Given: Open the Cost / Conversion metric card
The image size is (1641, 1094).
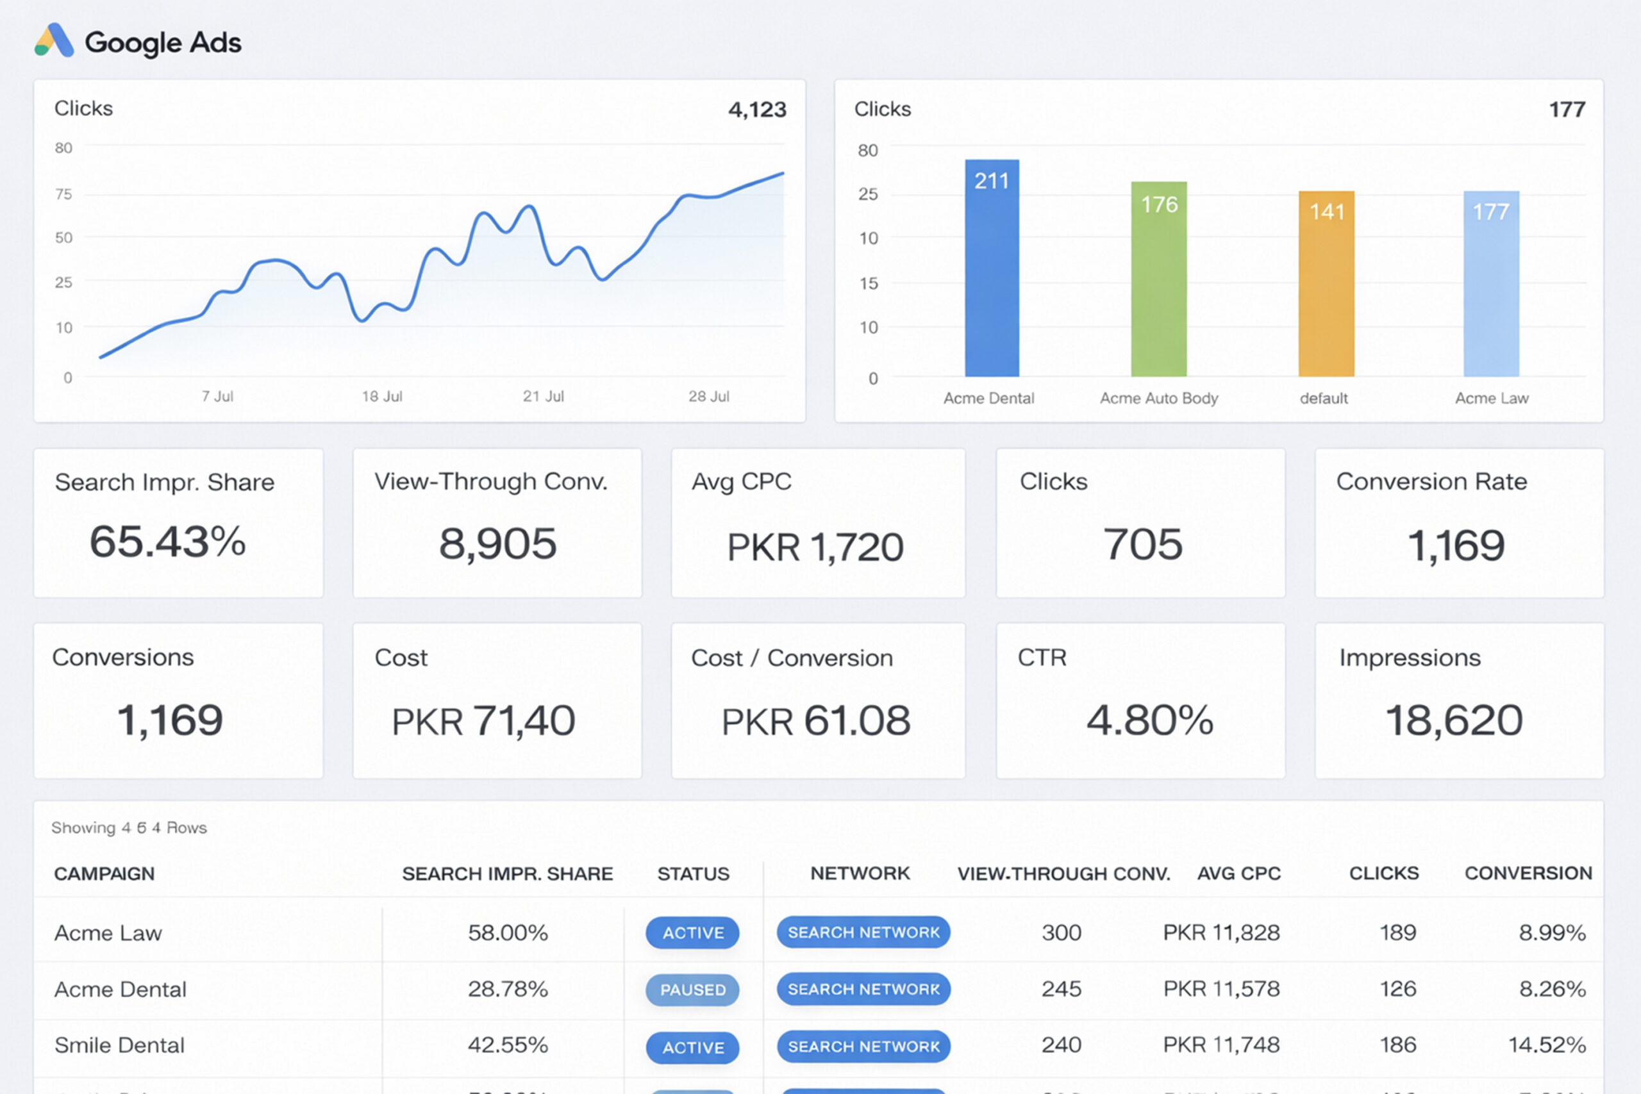Looking at the screenshot, I should coord(818,700).
